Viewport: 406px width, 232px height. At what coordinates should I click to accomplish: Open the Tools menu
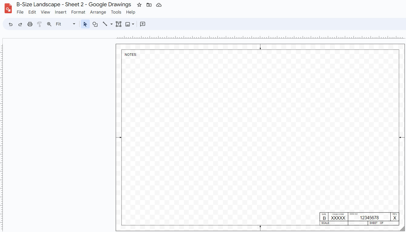(x=116, y=12)
